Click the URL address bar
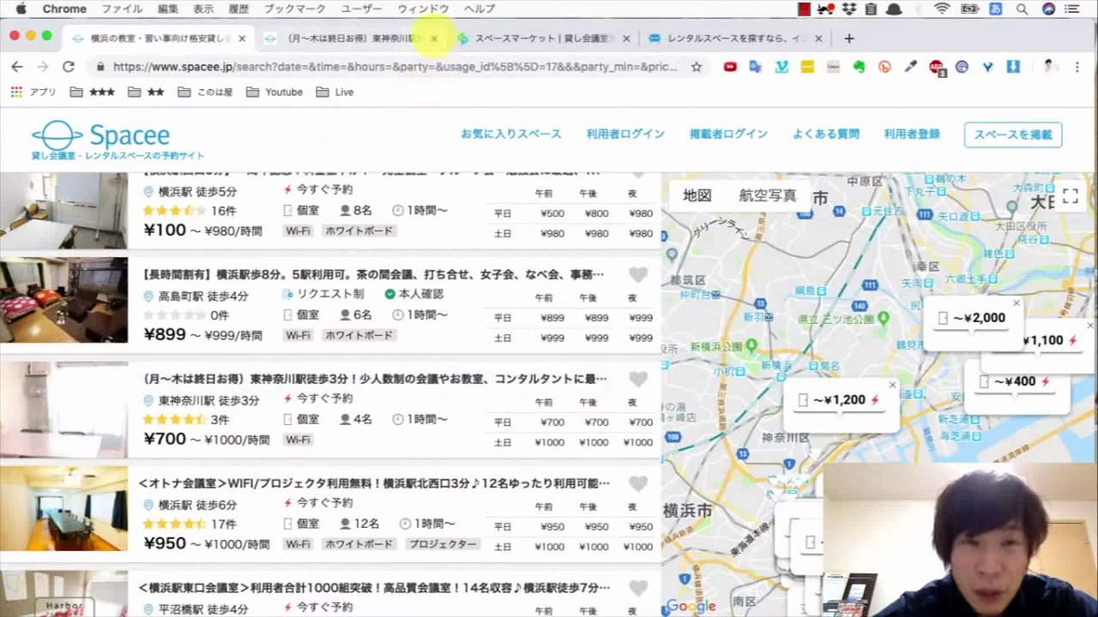Image resolution: width=1098 pixels, height=617 pixels. pyautogui.click(x=395, y=67)
